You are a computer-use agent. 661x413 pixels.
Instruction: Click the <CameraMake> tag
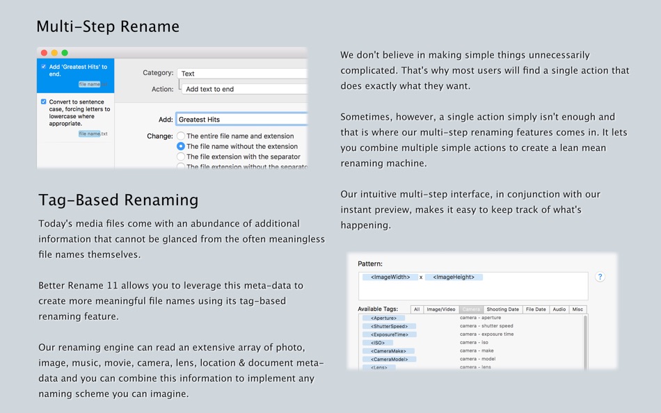[388, 351]
